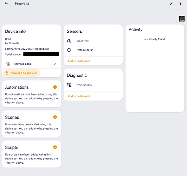Edit device with the pencil icon
The height and width of the screenshot is (176, 187).
click(x=172, y=3)
